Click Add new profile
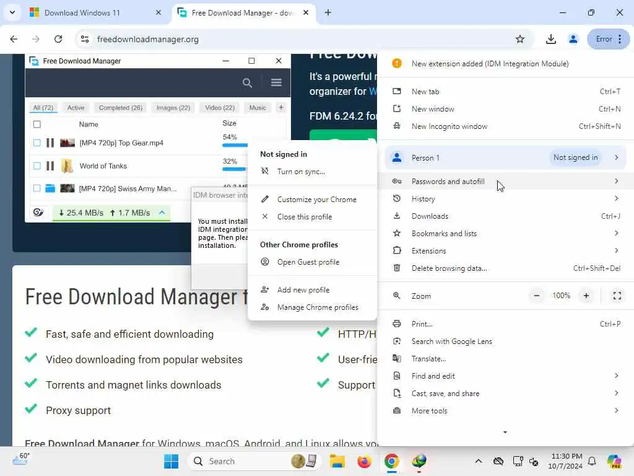The image size is (634, 476). click(x=312, y=290)
